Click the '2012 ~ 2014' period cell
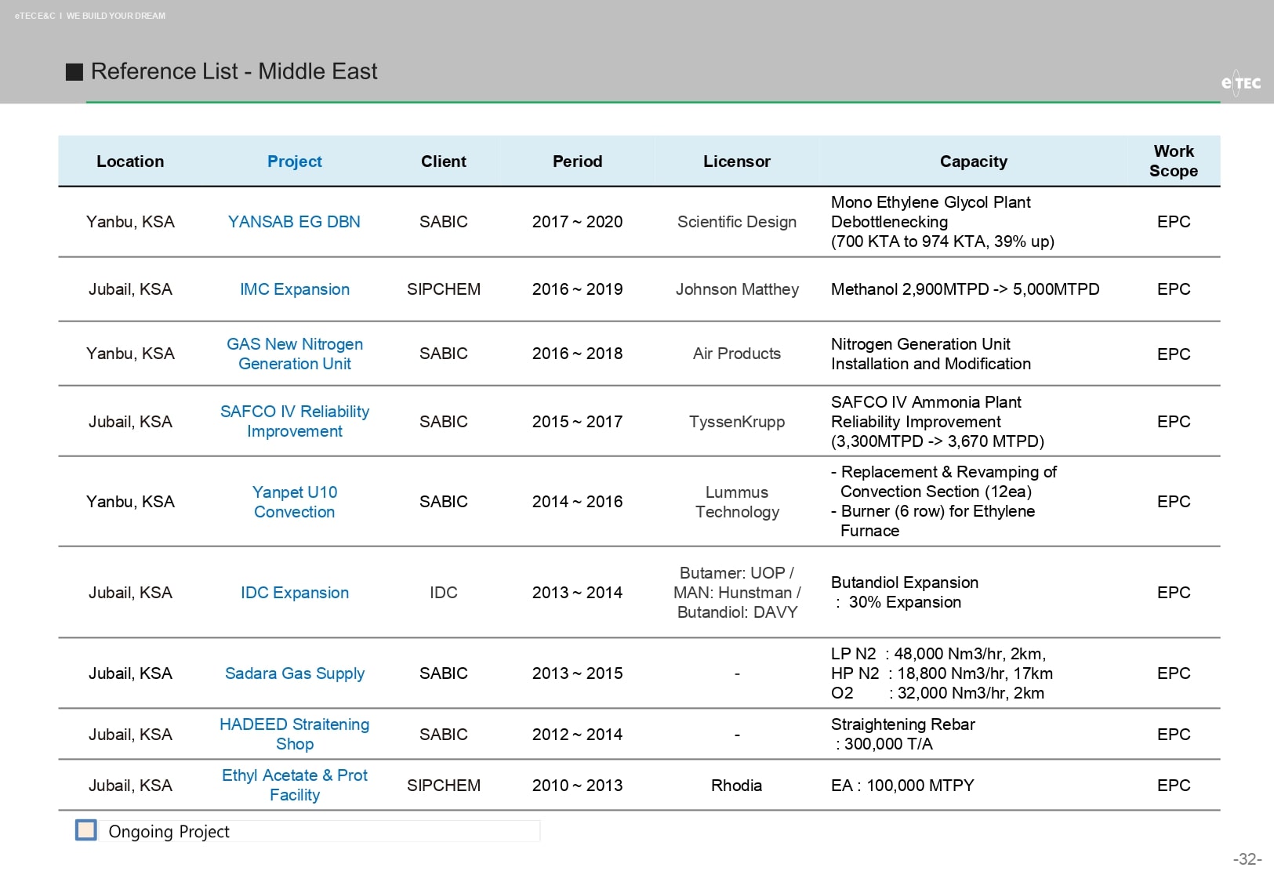The height and width of the screenshot is (882, 1274). pos(578,735)
